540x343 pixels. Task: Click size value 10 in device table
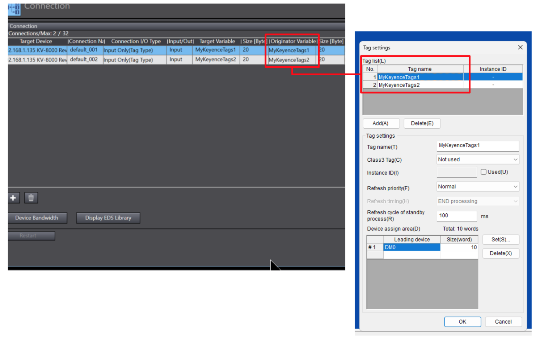pos(459,247)
